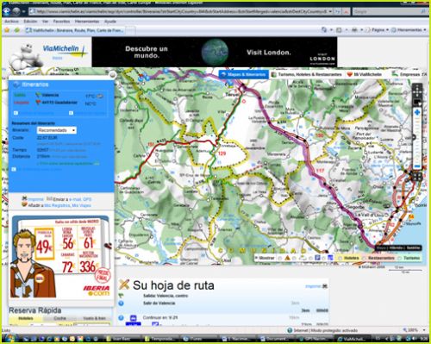The image size is (431, 344).
Task: Click the info icon beside Continuar en V-21
Action: [121, 317]
